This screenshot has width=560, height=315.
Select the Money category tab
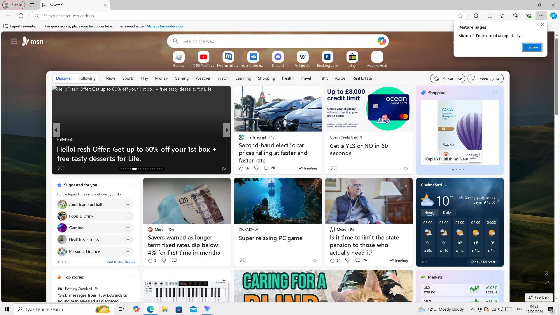[x=161, y=78]
